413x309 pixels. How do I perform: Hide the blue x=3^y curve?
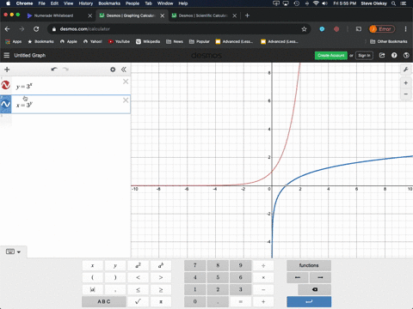(x=5, y=104)
